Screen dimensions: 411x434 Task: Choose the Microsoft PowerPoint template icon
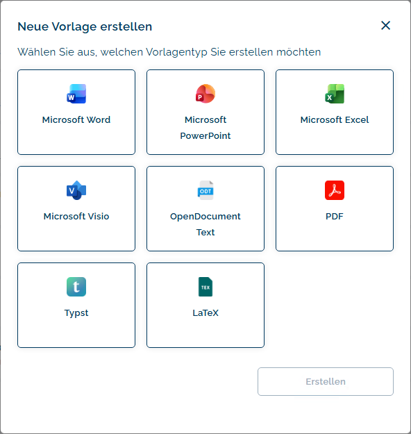[205, 94]
